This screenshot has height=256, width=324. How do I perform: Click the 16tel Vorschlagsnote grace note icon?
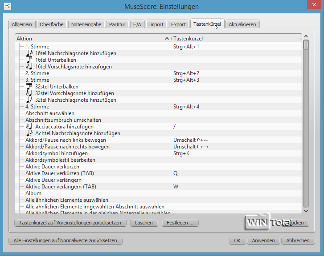29,67
